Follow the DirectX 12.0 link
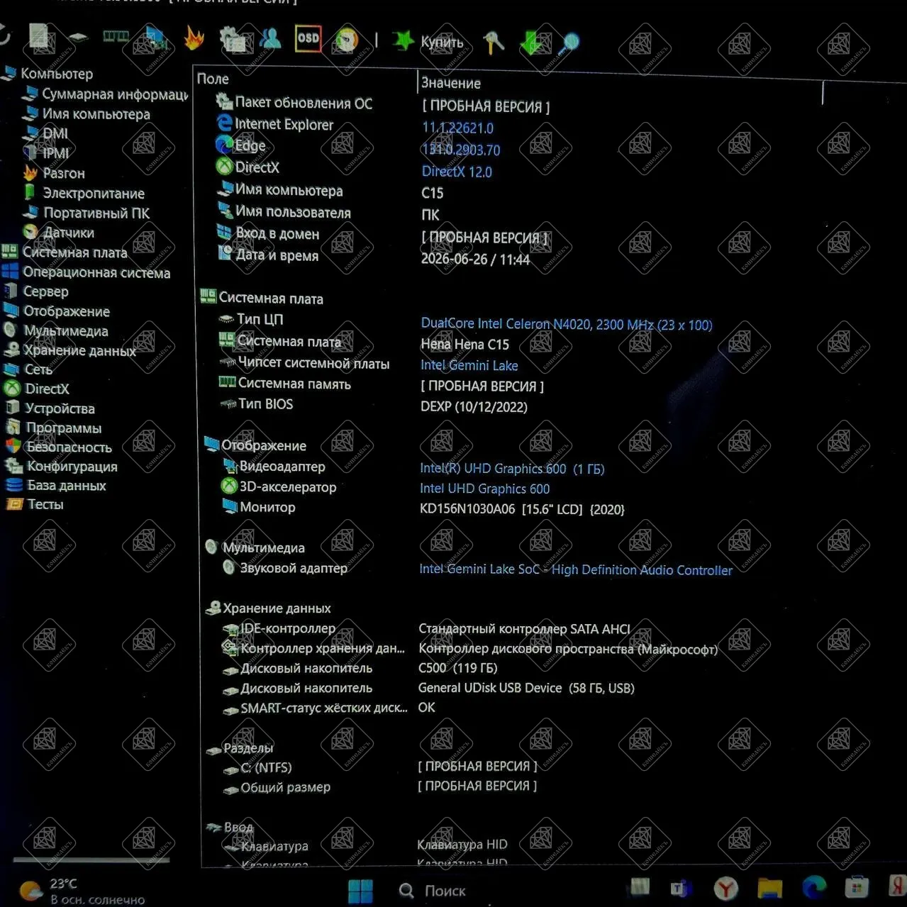The width and height of the screenshot is (907, 907). coord(457,172)
